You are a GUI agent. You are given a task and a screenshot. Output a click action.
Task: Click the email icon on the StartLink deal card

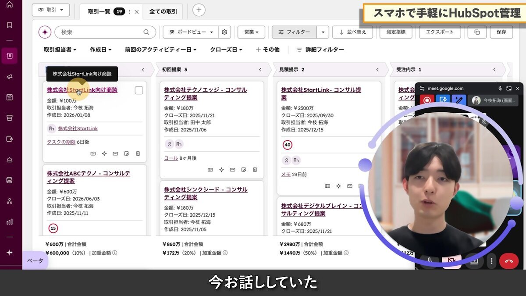point(115,153)
